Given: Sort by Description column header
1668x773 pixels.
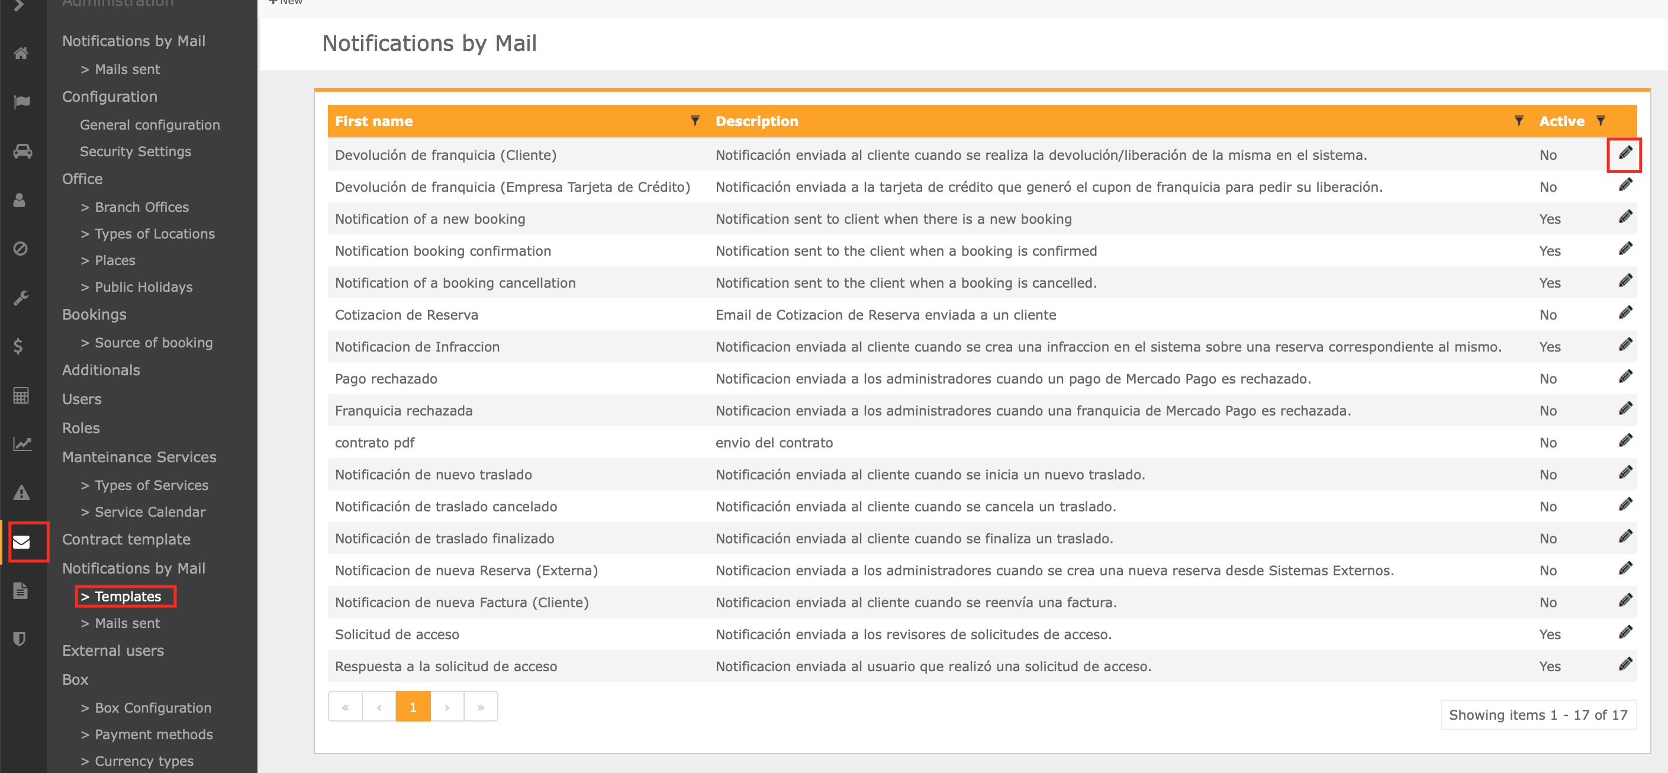Looking at the screenshot, I should coord(757,121).
